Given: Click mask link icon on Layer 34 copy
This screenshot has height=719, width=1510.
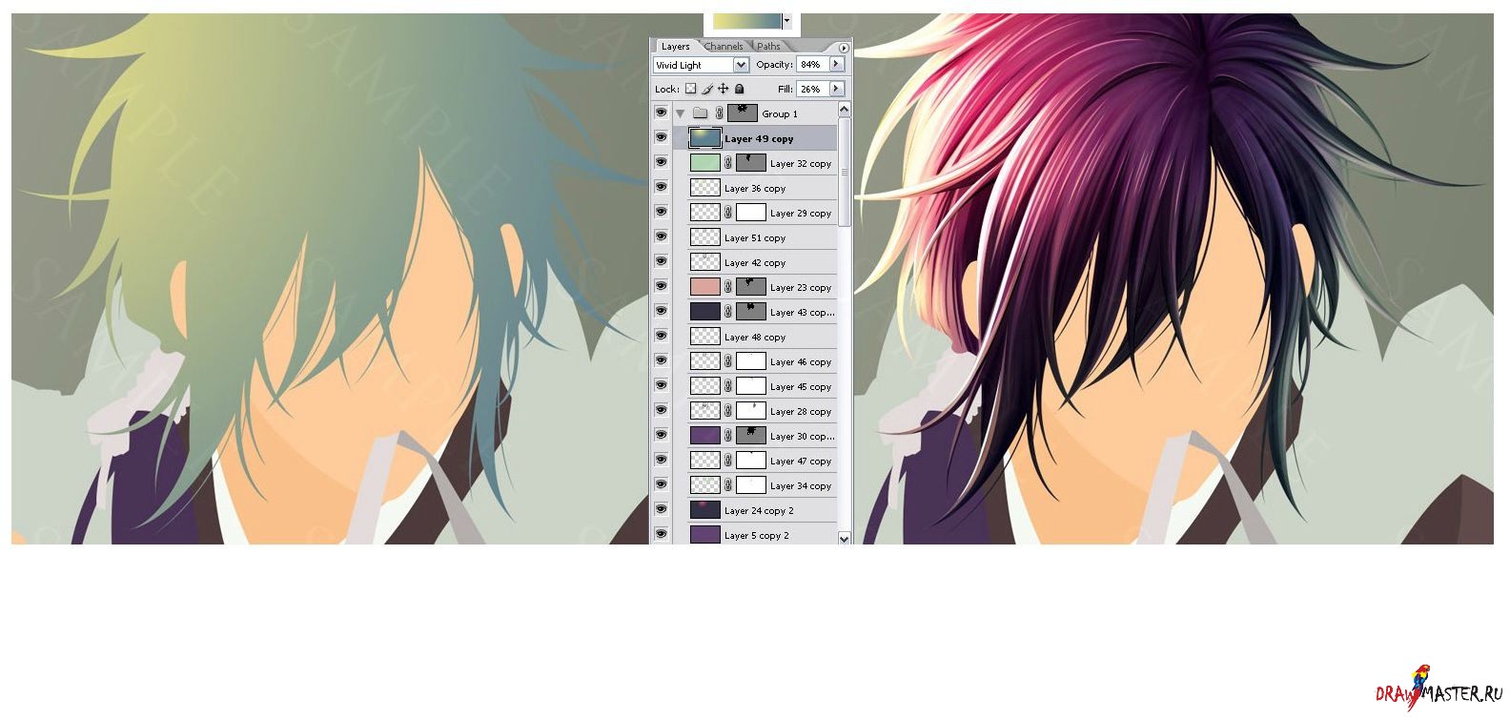Looking at the screenshot, I should click(x=728, y=485).
